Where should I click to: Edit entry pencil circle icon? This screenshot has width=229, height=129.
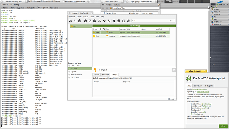click(90, 21)
